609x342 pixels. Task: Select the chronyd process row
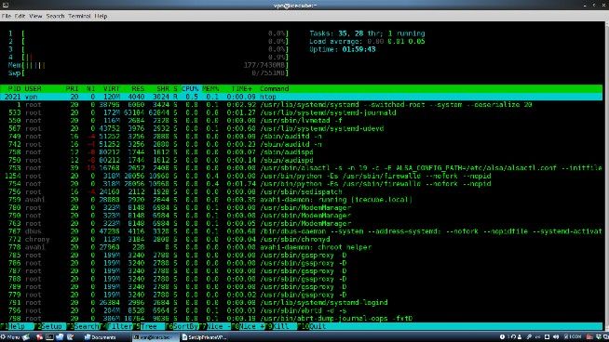click(302, 239)
